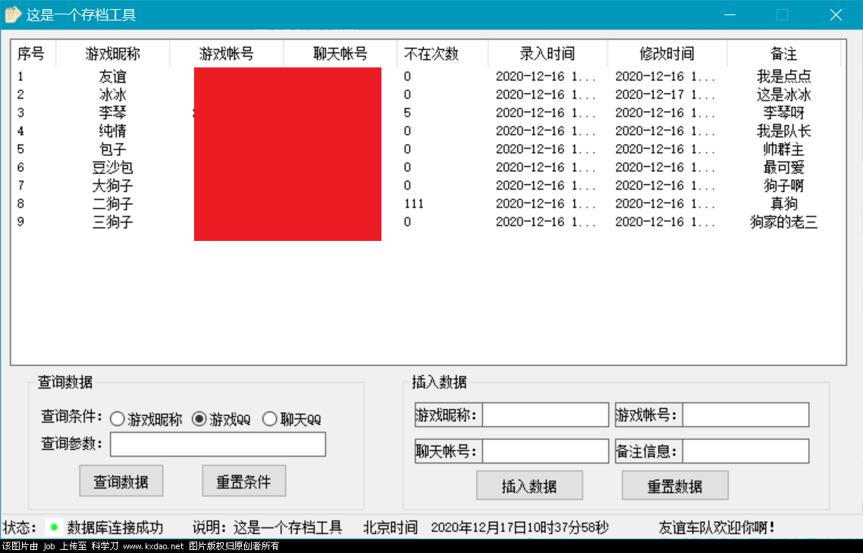Sort by the 序号 column header
Screen dimensions: 863x553
click(x=33, y=54)
